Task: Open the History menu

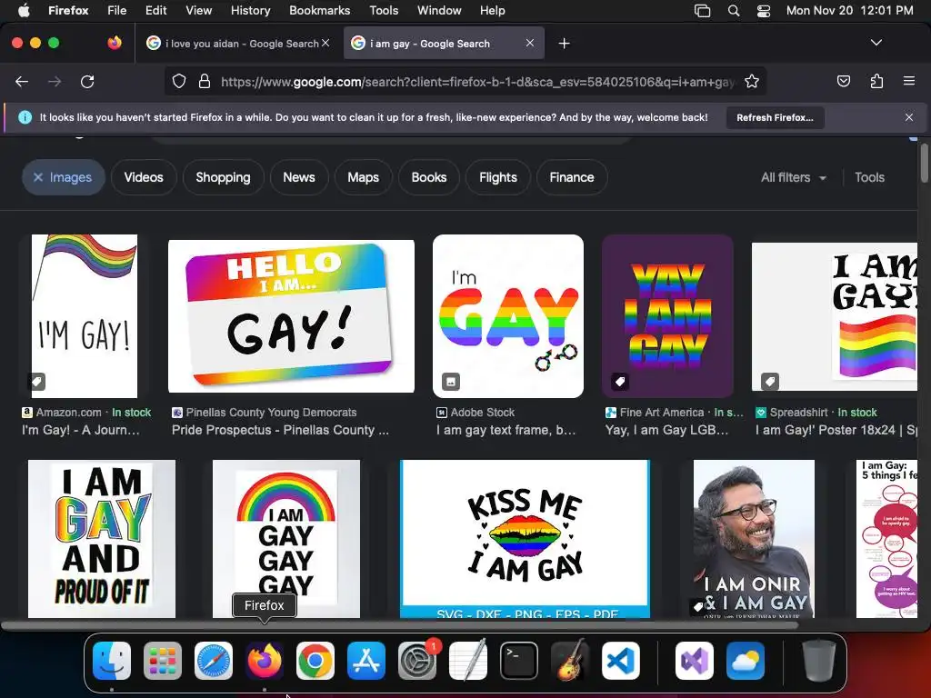Action: point(251,10)
